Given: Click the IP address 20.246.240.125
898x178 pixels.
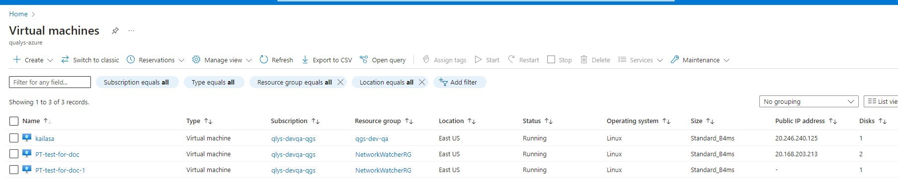Looking at the screenshot, I should pyautogui.click(x=796, y=138).
